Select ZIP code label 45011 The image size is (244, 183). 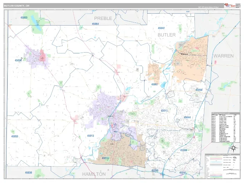(x=164, y=111)
